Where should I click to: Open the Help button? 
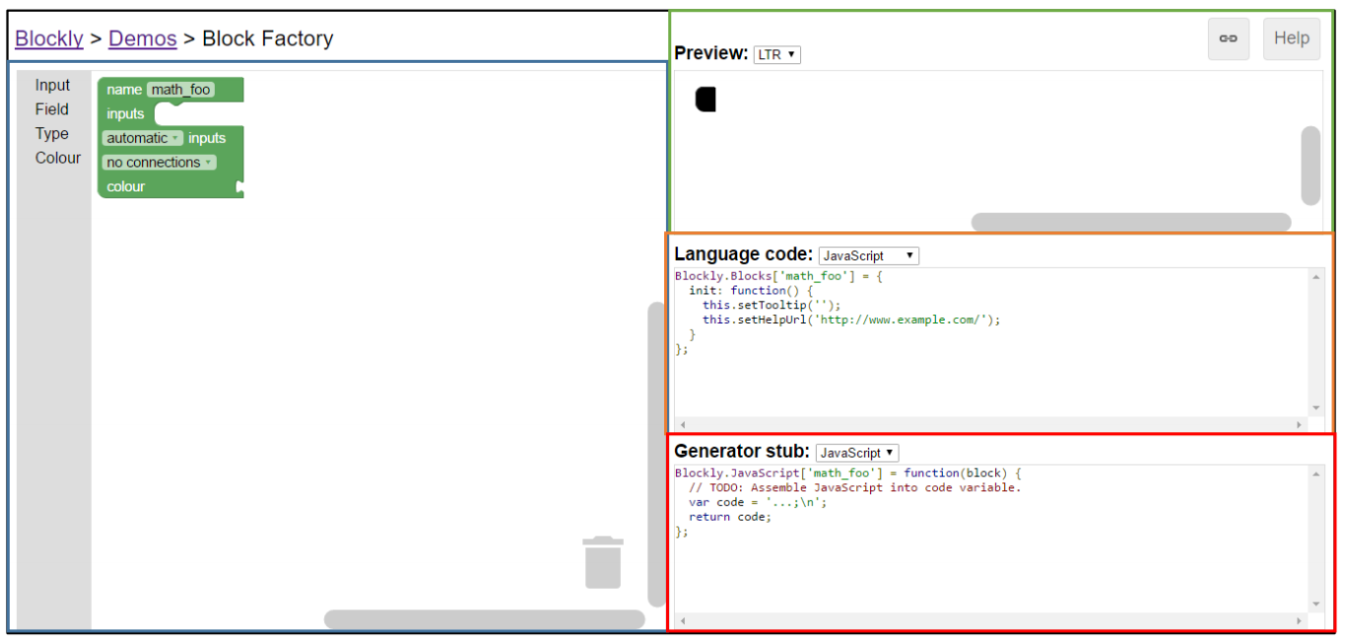[x=1291, y=38]
